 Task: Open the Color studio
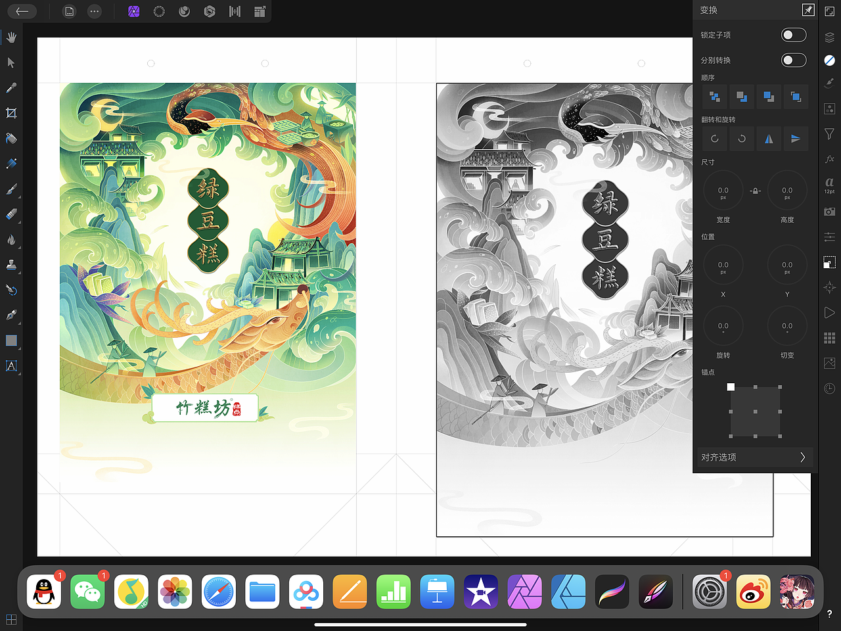[x=829, y=60]
